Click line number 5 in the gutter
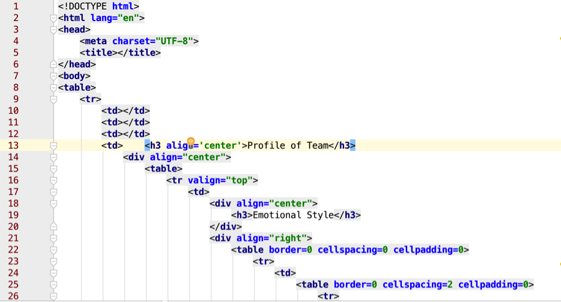 [x=16, y=52]
